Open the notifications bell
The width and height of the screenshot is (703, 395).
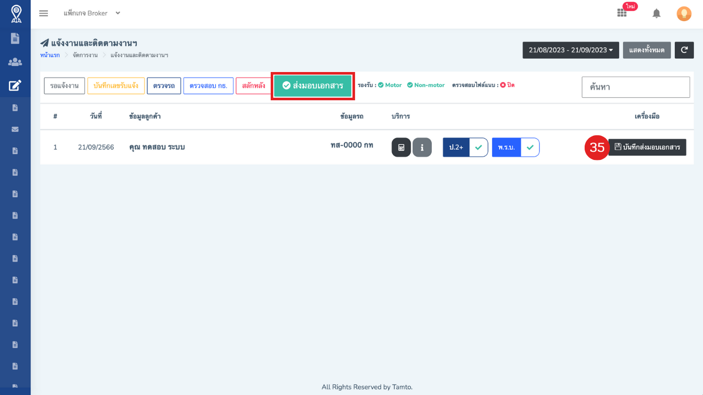click(x=657, y=13)
